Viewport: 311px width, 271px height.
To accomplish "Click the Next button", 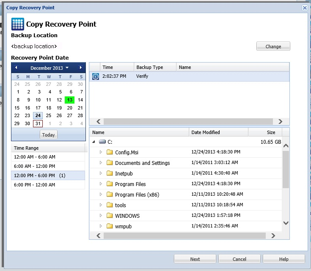I will click(195, 259).
